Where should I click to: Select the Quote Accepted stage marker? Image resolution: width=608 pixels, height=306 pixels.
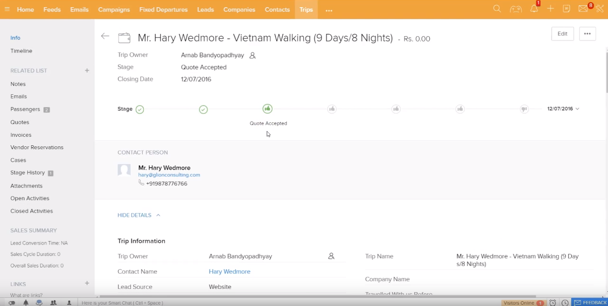(267, 109)
